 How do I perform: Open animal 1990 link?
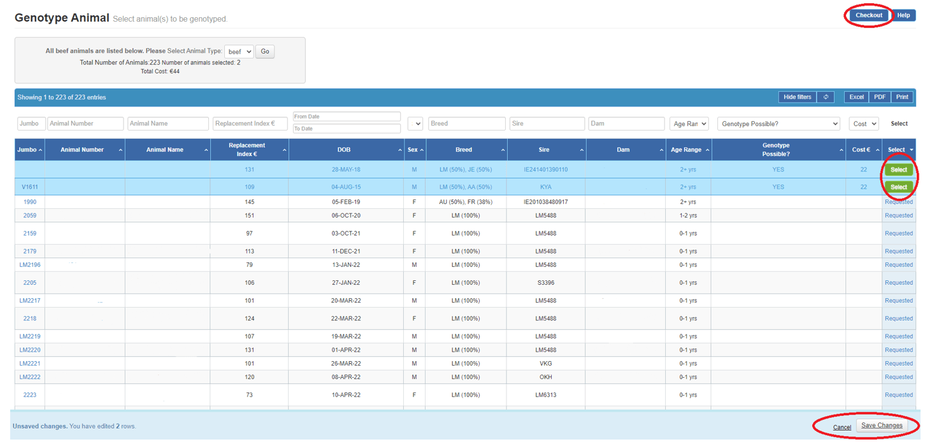coord(30,202)
